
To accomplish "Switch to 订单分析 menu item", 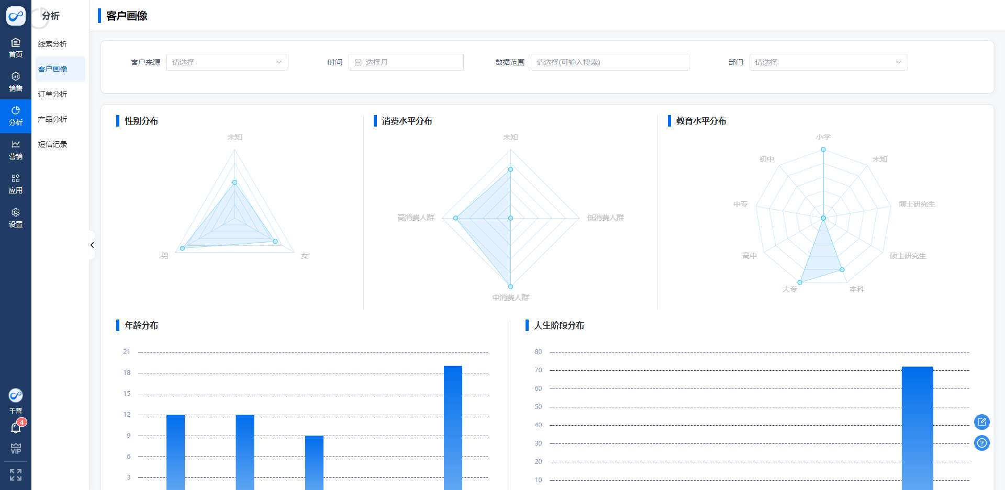I will click(53, 94).
